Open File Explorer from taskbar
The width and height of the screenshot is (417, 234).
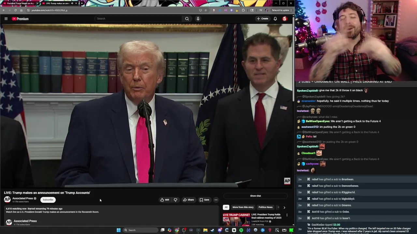(x=205, y=230)
